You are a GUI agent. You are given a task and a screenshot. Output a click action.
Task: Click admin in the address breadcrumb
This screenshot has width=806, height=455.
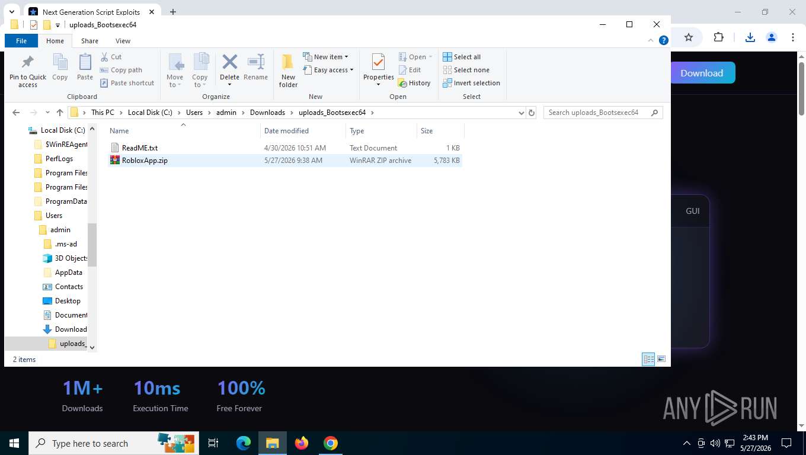click(226, 113)
